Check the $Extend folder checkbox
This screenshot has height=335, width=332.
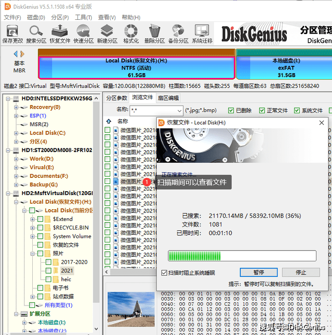pos(41,219)
